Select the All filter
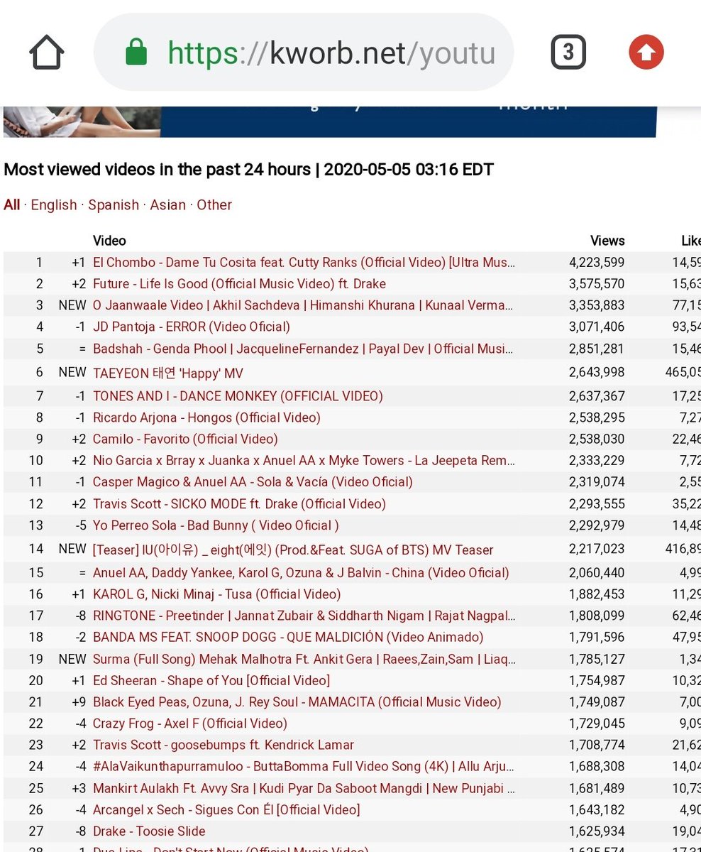 click(x=12, y=204)
